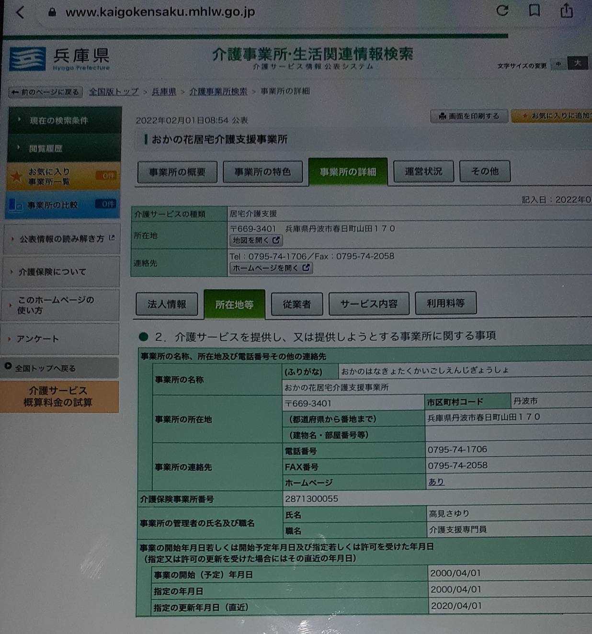Tap the browser back arrow

(20, 12)
